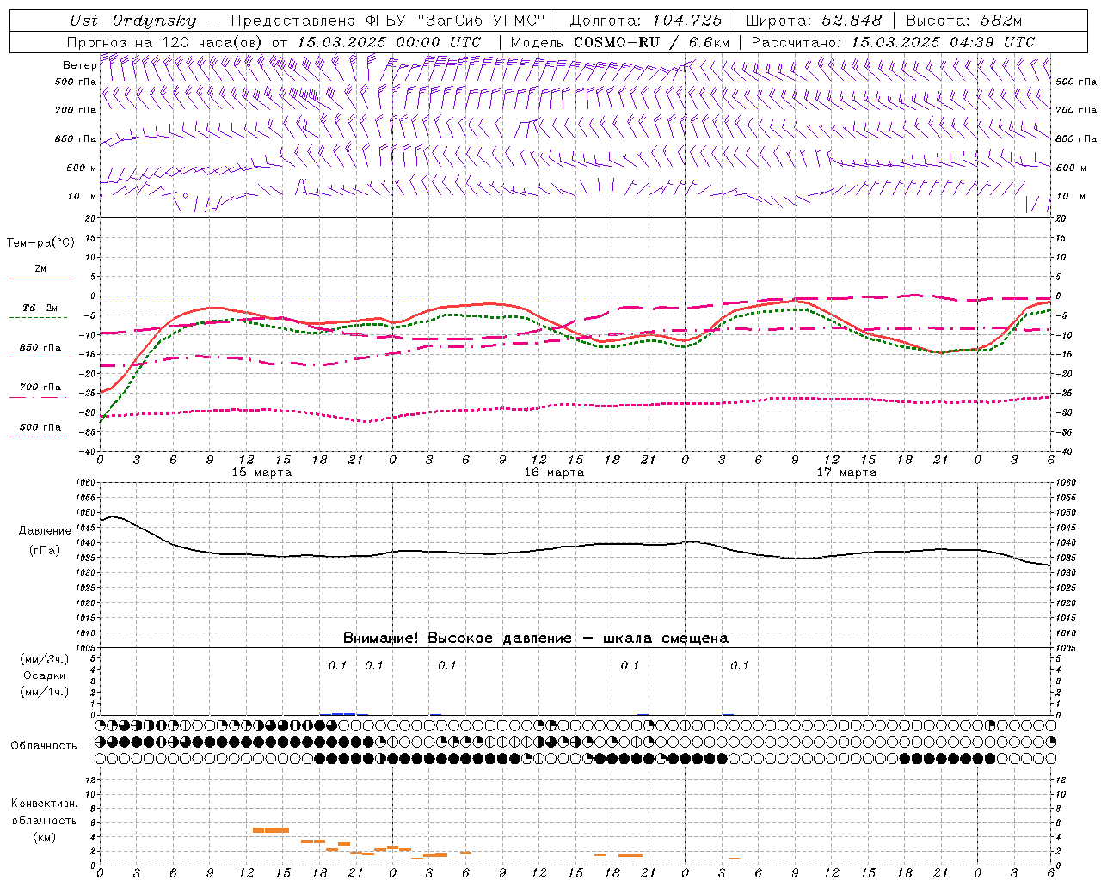1101x880 pixels.
Task: Click the right-side "850 гПа" wind level label
Action: pyautogui.click(x=1076, y=138)
